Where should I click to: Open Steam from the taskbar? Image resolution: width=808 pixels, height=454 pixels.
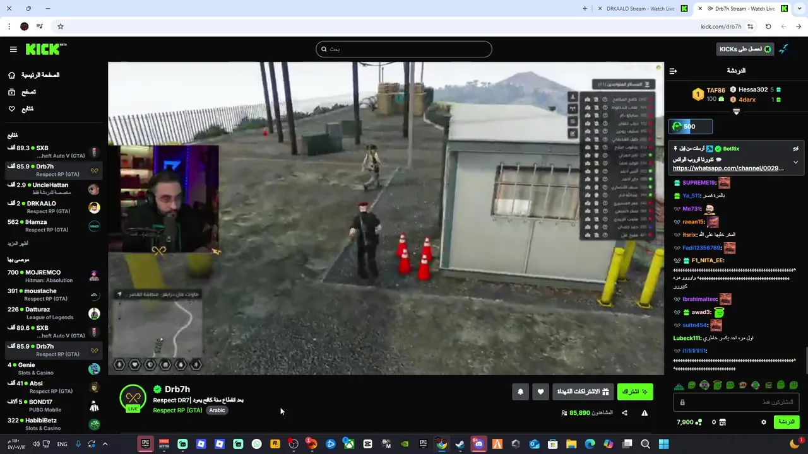[x=460, y=444]
